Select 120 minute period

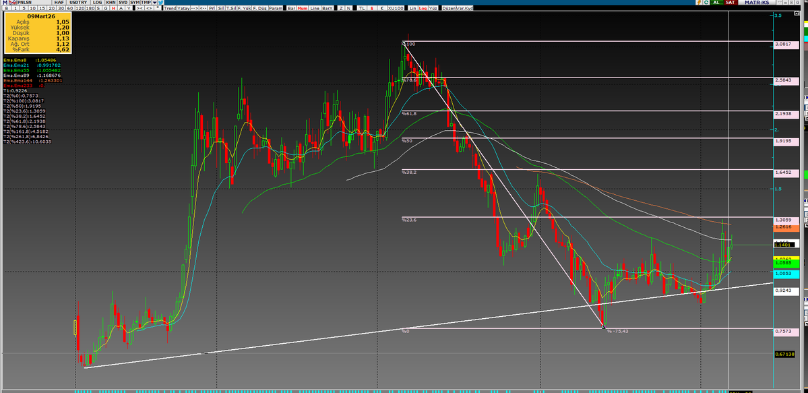click(x=80, y=8)
